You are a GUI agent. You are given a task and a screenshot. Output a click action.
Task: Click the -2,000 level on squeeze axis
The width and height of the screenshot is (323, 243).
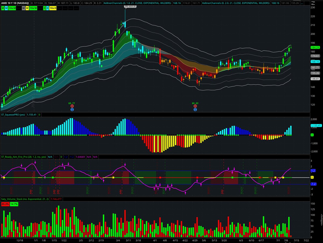pos(314,151)
